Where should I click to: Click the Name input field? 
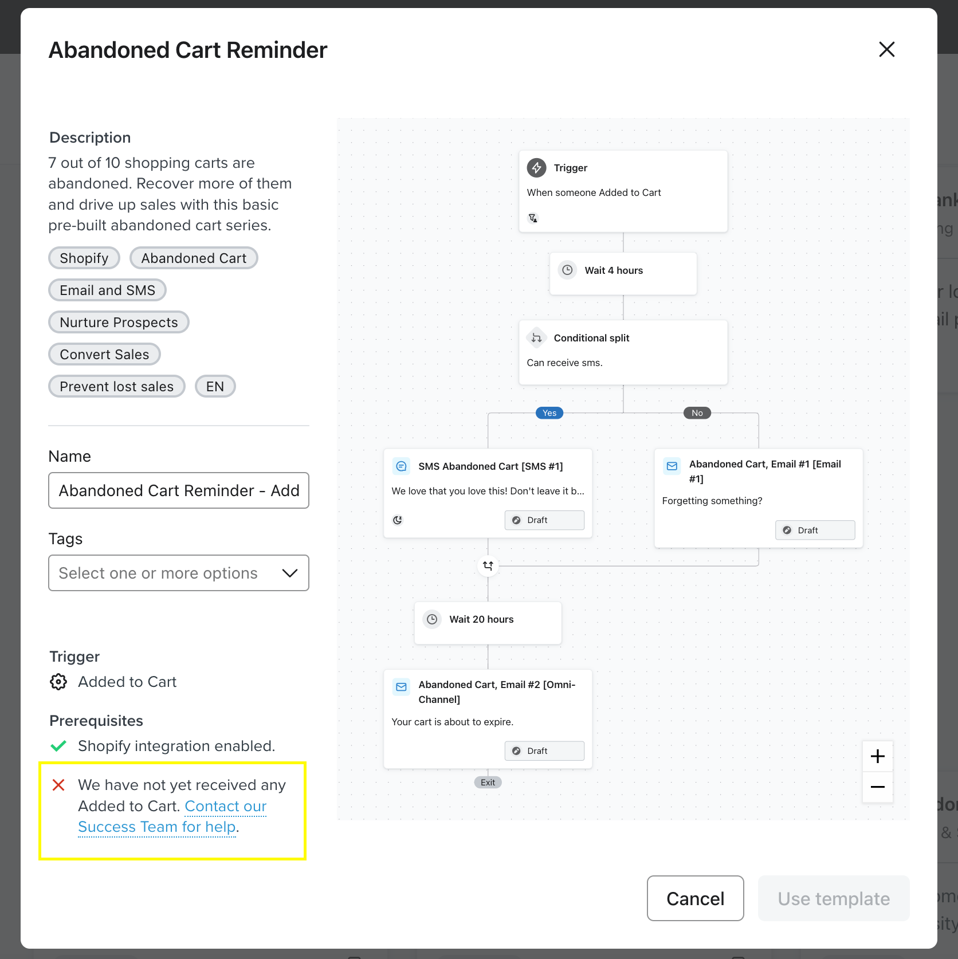click(x=179, y=490)
